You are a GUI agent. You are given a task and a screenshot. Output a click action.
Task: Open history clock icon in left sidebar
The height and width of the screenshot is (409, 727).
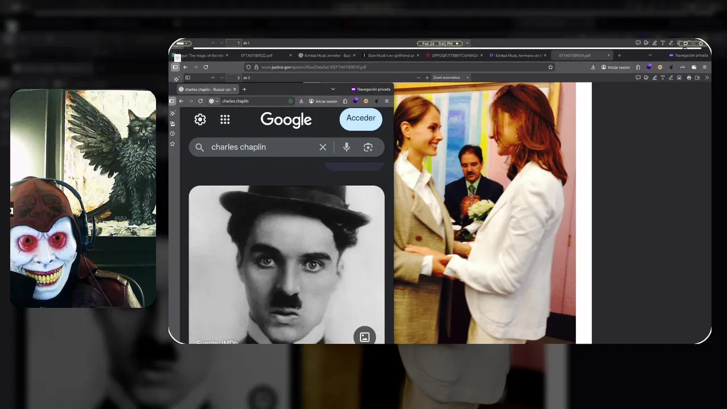point(173,133)
